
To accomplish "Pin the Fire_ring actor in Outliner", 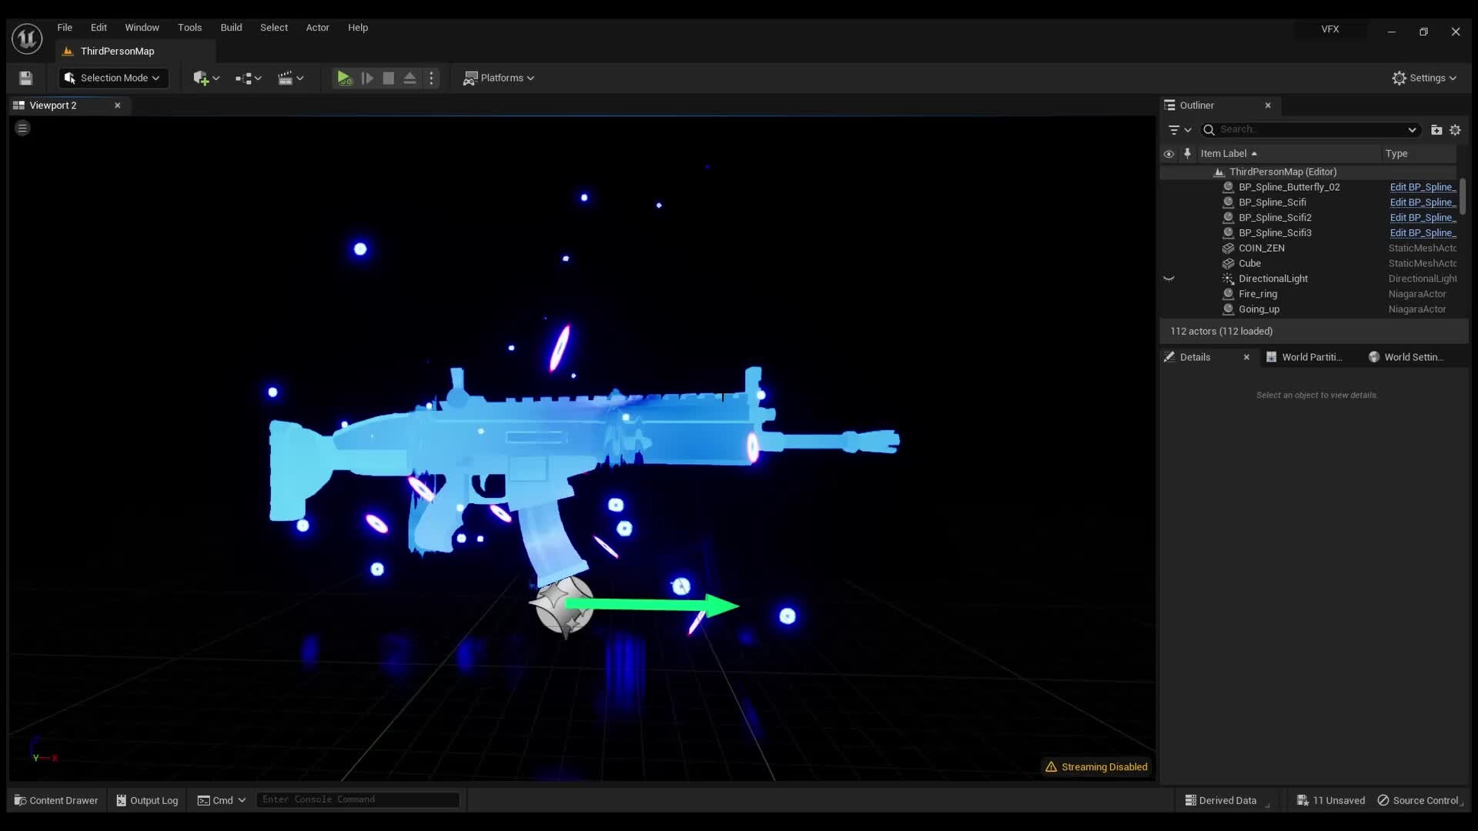I will [x=1188, y=294].
